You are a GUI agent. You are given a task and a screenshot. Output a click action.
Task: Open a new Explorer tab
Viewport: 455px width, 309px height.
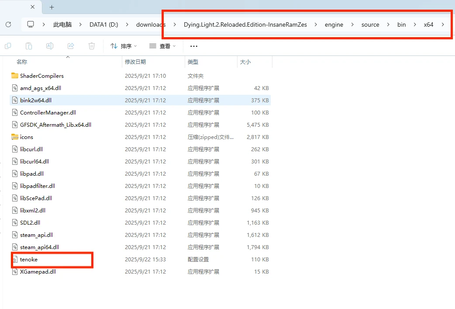tap(52, 7)
